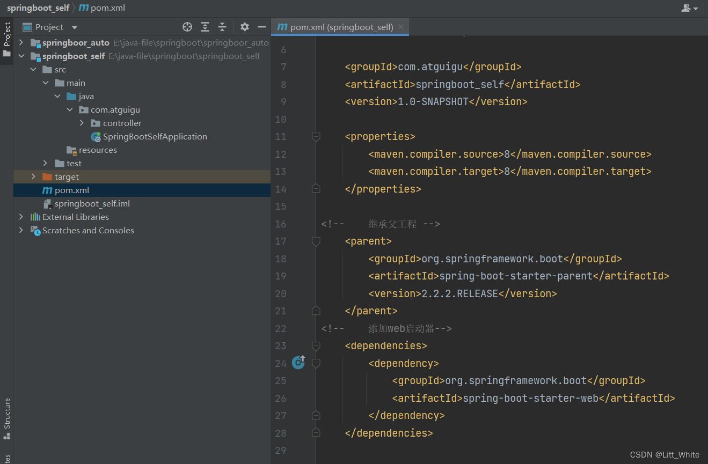Select springboot_self.iml file

[92, 203]
